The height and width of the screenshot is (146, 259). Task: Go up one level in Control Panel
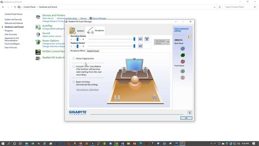[15, 7]
